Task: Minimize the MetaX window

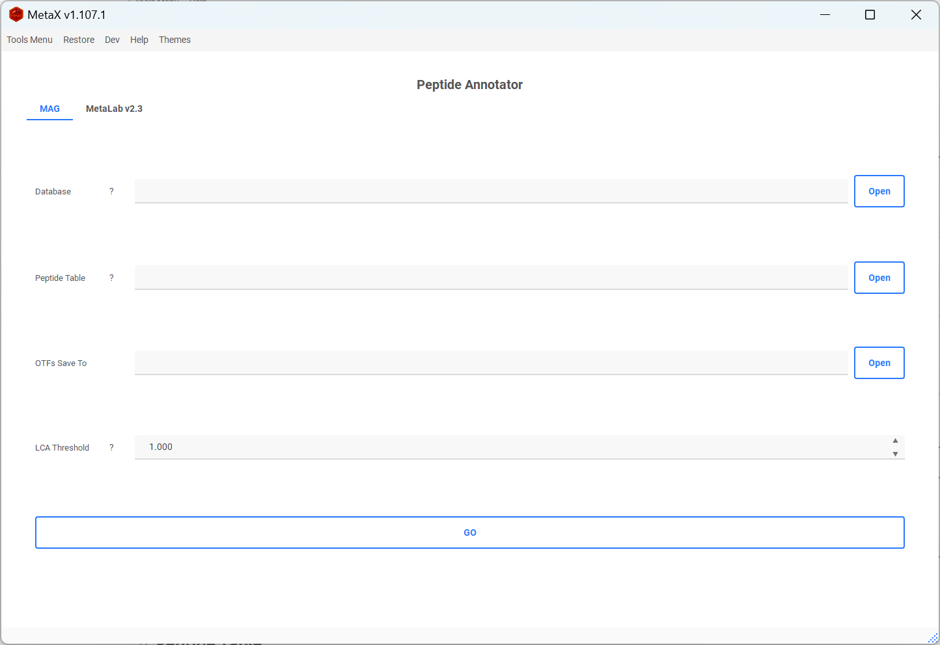Action: pos(825,14)
